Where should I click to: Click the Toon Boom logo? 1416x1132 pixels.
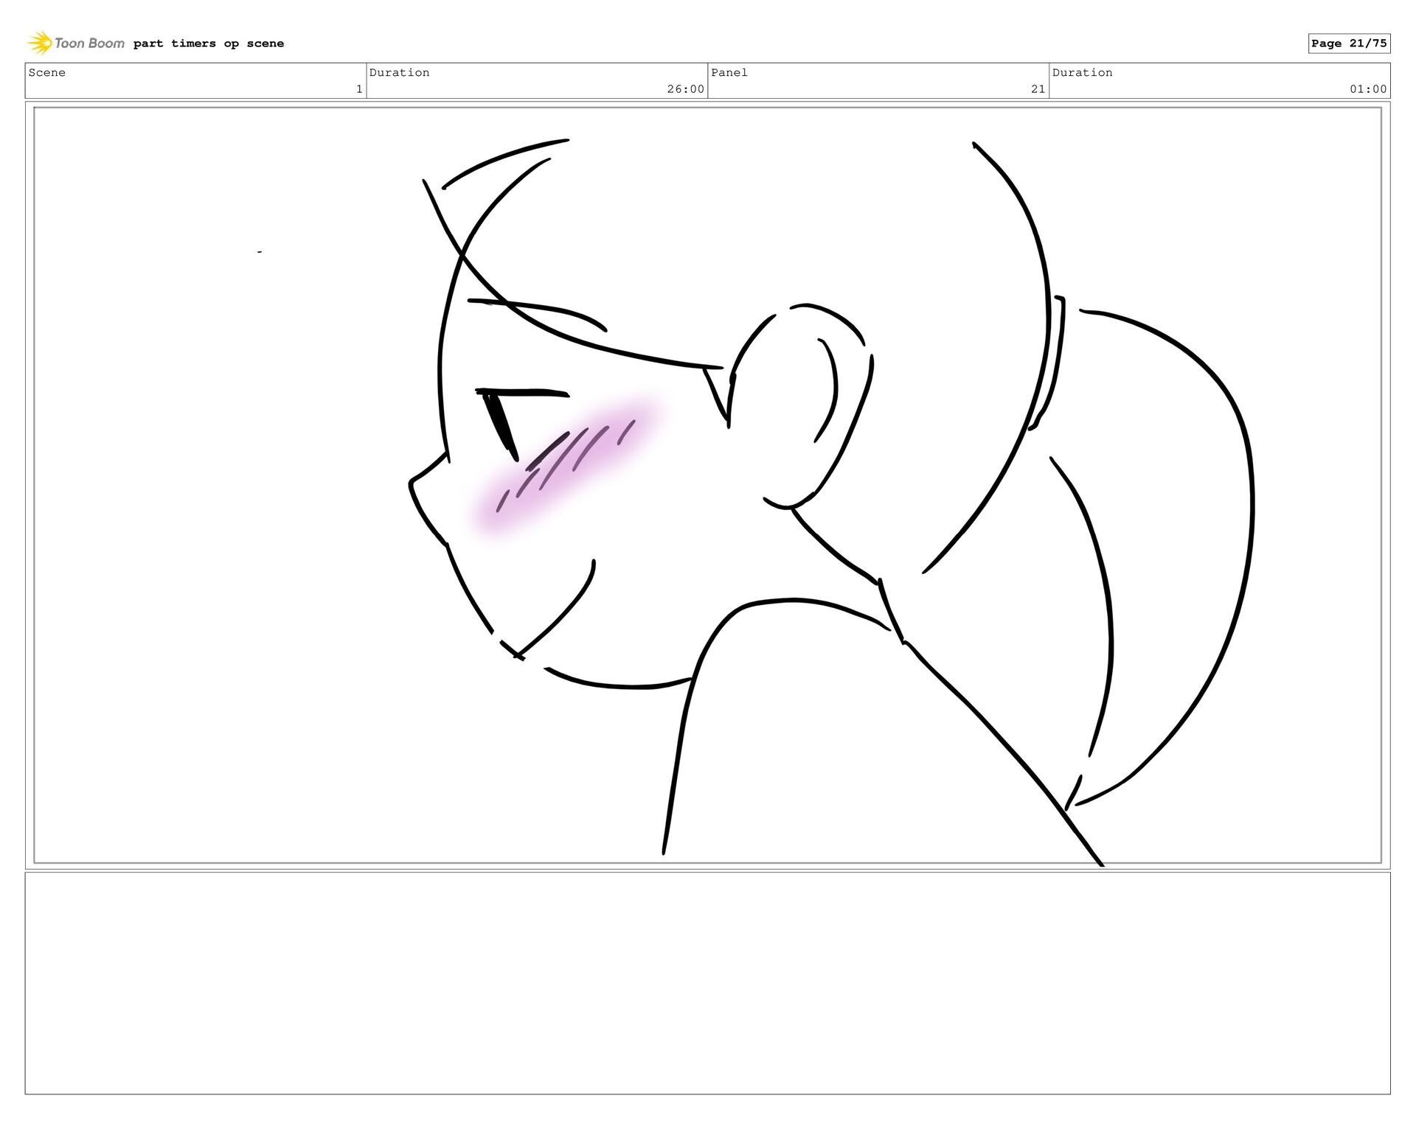point(76,43)
